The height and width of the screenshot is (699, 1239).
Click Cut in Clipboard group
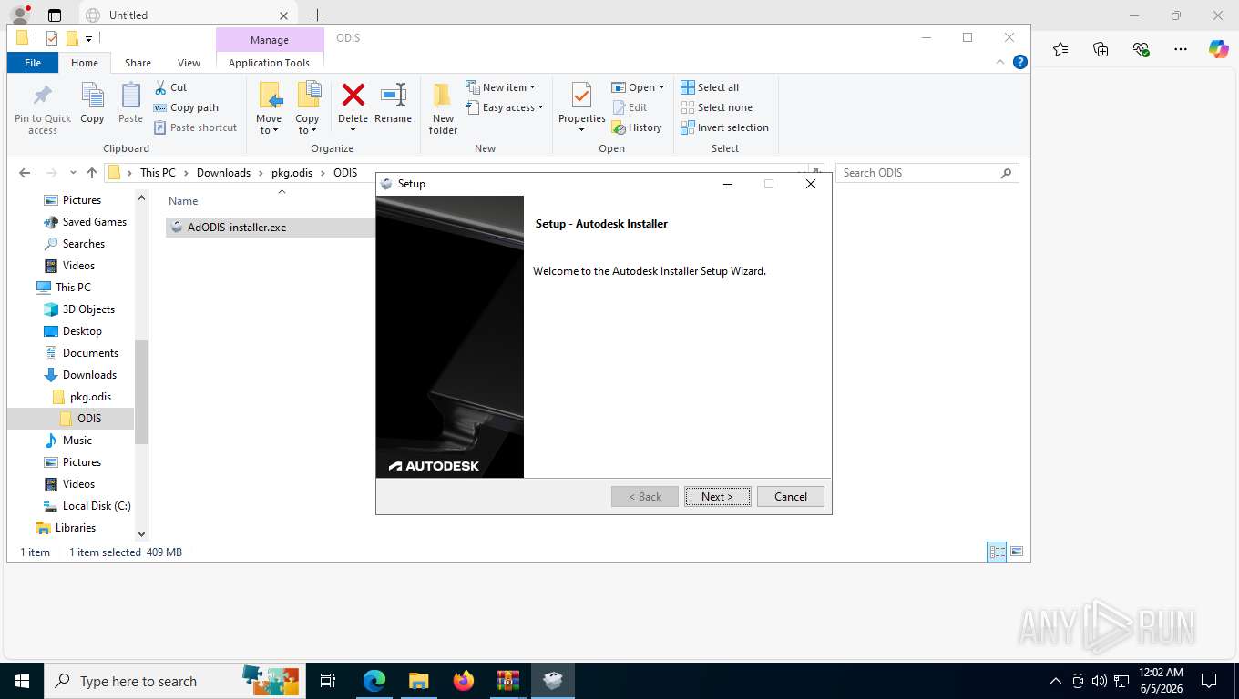pyautogui.click(x=170, y=87)
